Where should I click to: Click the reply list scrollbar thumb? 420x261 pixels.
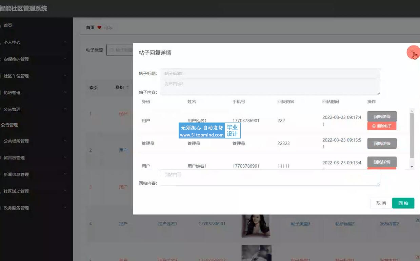click(412, 135)
